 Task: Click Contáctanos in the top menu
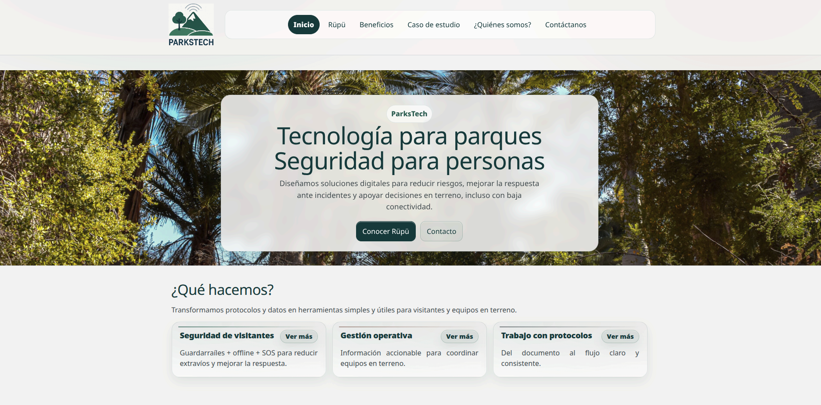[x=565, y=25]
